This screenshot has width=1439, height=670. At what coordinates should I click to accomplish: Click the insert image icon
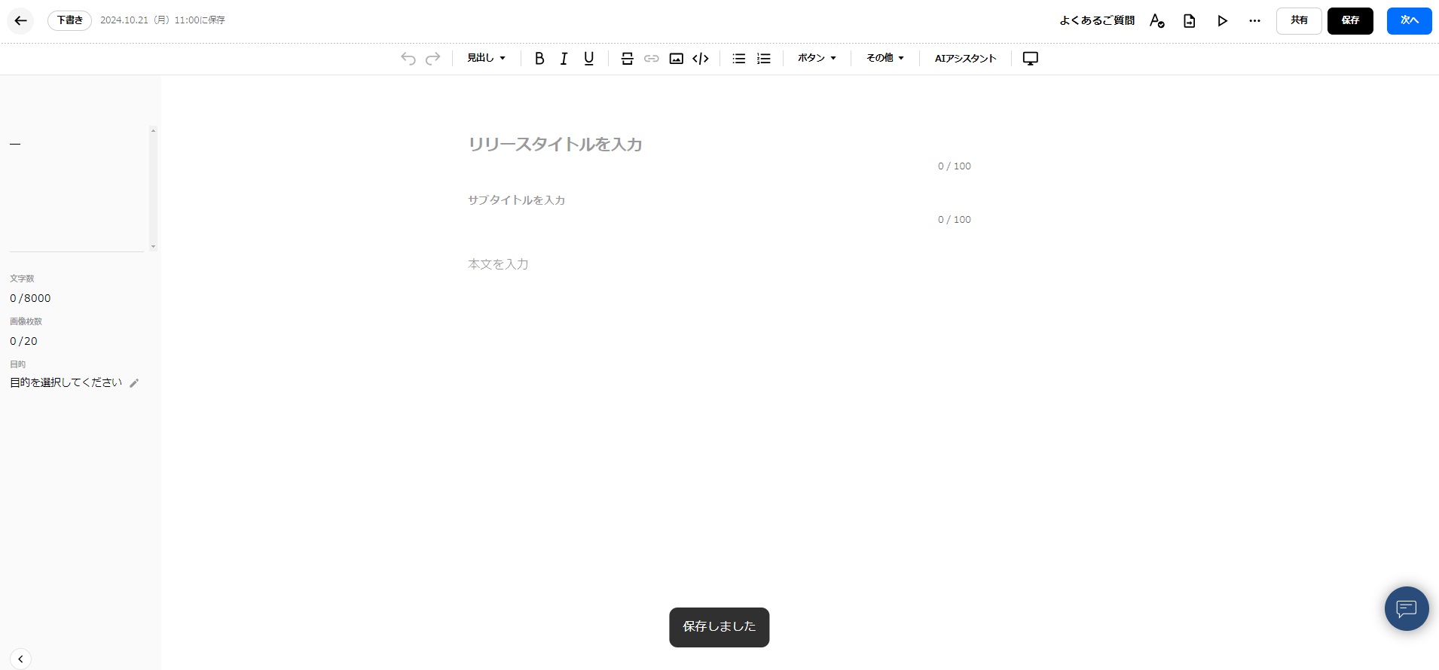pos(677,59)
